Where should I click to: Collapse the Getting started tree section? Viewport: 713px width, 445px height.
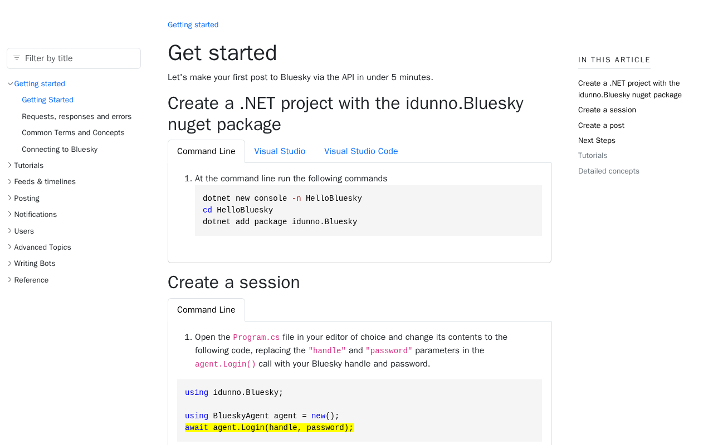pyautogui.click(x=10, y=84)
